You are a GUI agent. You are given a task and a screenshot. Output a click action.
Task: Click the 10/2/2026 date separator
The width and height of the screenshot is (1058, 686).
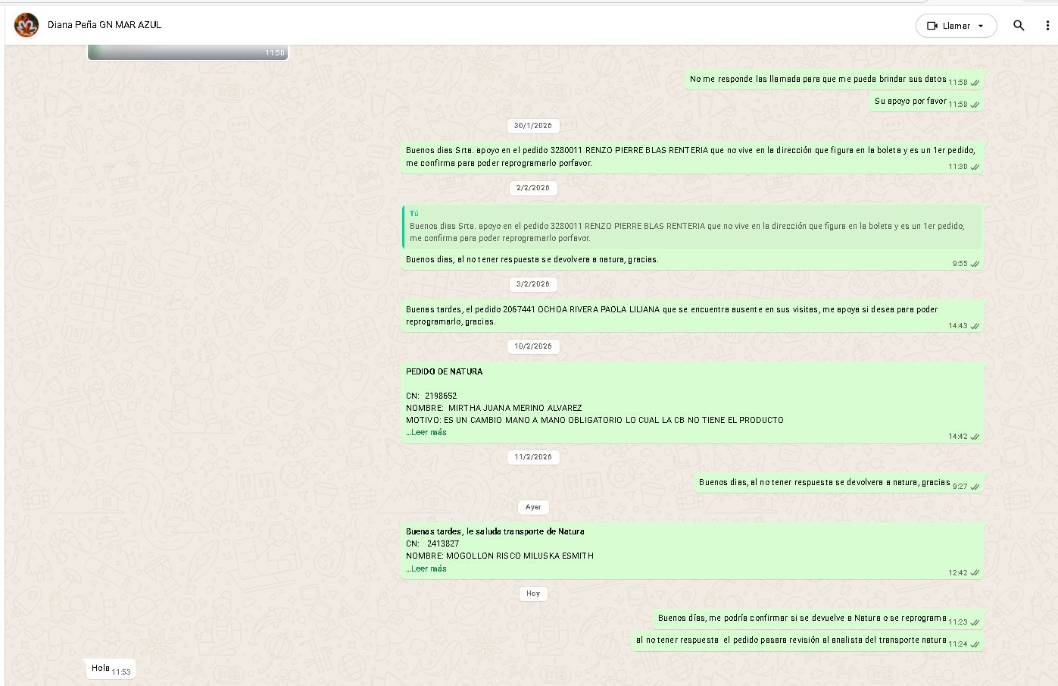[x=533, y=346]
